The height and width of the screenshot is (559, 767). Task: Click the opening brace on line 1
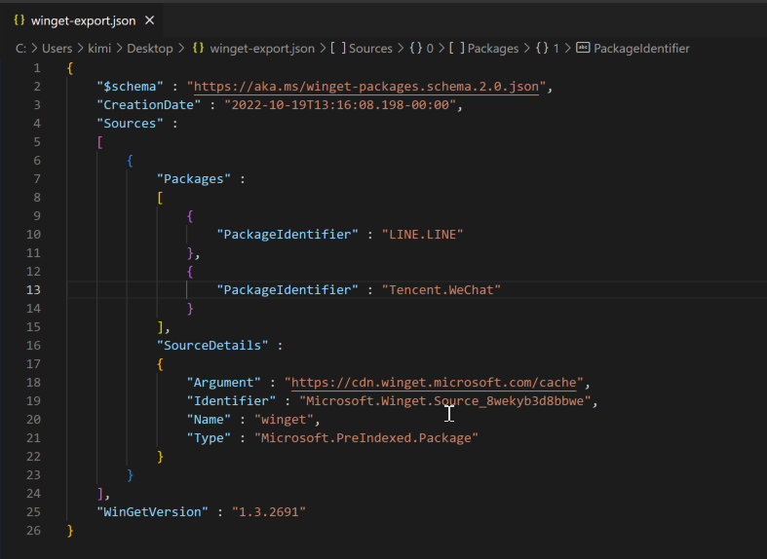click(x=70, y=68)
